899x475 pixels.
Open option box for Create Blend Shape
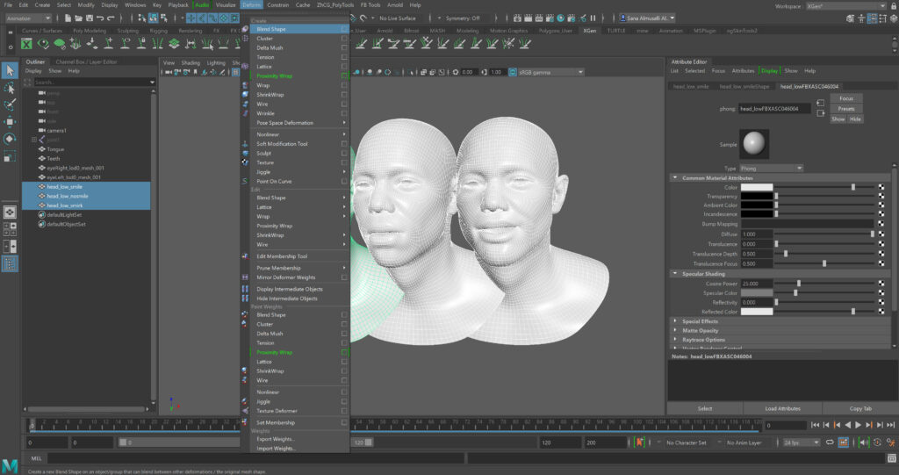pos(344,29)
